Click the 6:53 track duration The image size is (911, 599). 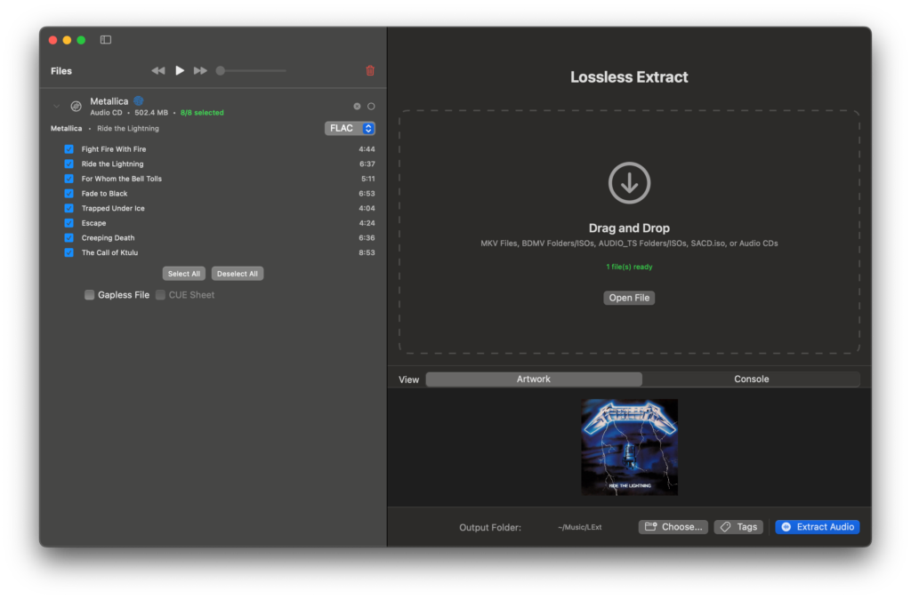[367, 193]
